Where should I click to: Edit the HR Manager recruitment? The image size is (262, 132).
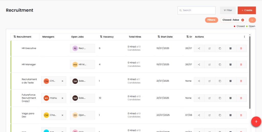pyautogui.click(x=210, y=64)
